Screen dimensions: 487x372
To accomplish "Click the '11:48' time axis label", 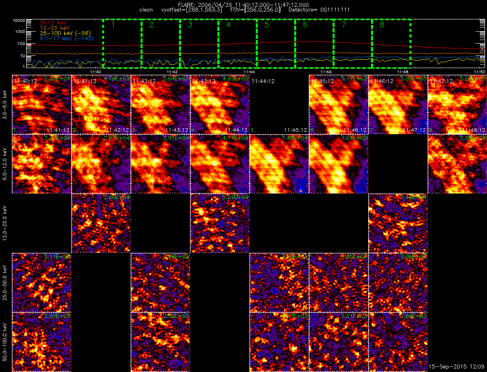I will [x=402, y=72].
